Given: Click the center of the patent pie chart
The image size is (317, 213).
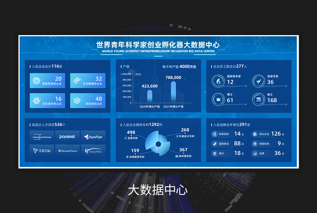Looking at the screenshot, I should (158, 144).
